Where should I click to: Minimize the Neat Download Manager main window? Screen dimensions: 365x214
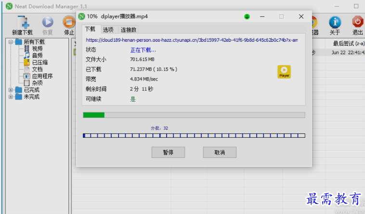(x=337, y=7)
